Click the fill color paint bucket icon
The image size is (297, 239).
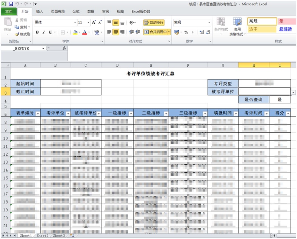[75, 32]
